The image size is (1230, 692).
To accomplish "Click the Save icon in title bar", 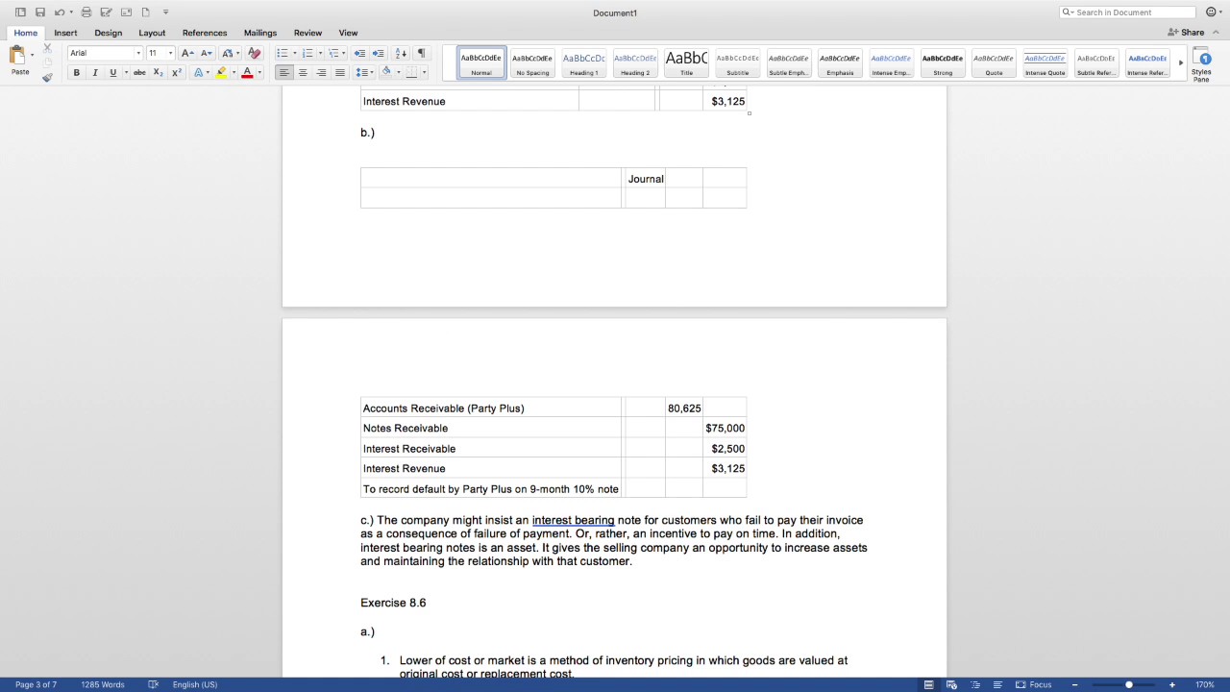I will [39, 12].
